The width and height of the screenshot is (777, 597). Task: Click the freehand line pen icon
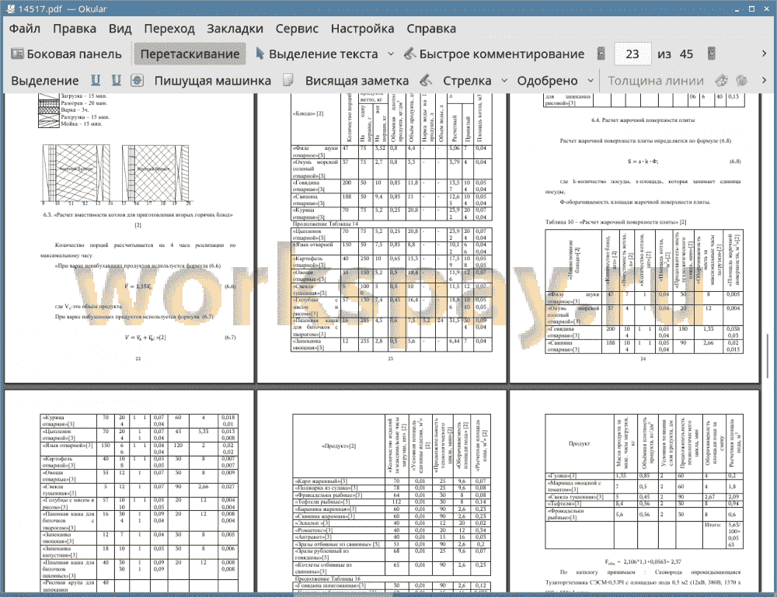(x=426, y=81)
